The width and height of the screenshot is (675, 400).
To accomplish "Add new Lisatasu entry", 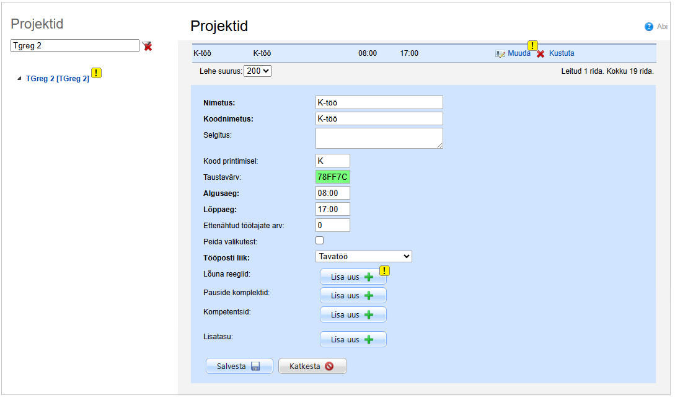I will pos(353,339).
